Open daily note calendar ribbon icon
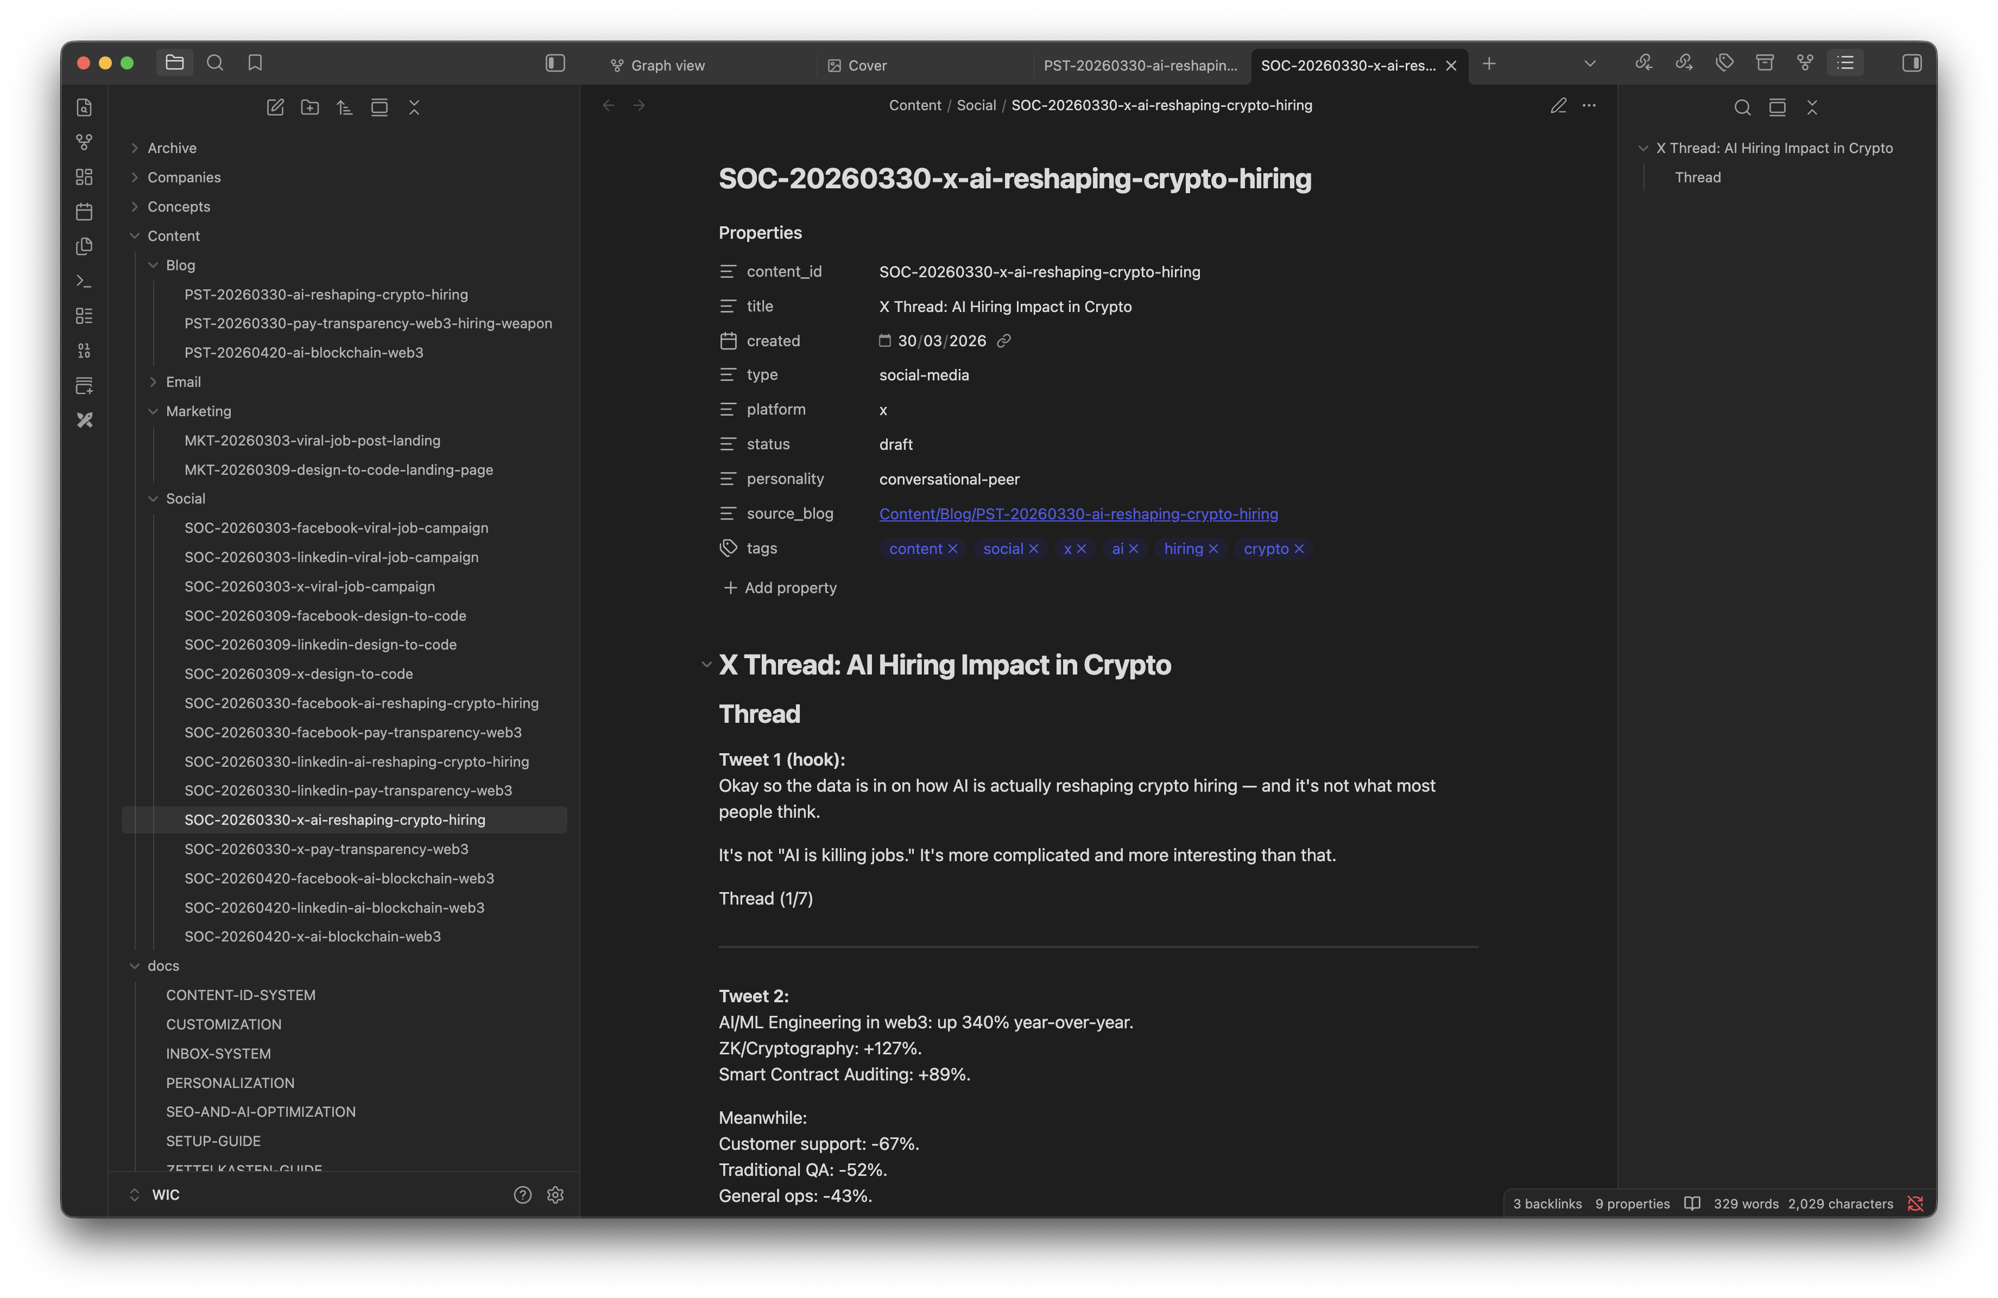 pyautogui.click(x=84, y=212)
